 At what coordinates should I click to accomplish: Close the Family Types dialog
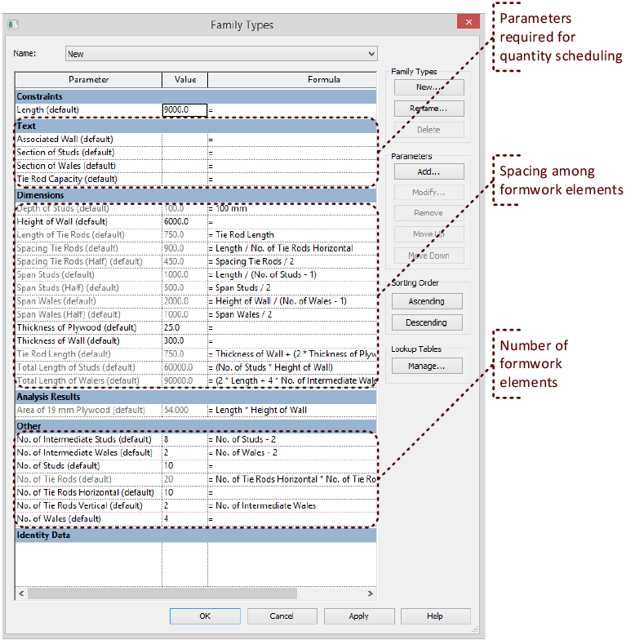click(468, 23)
